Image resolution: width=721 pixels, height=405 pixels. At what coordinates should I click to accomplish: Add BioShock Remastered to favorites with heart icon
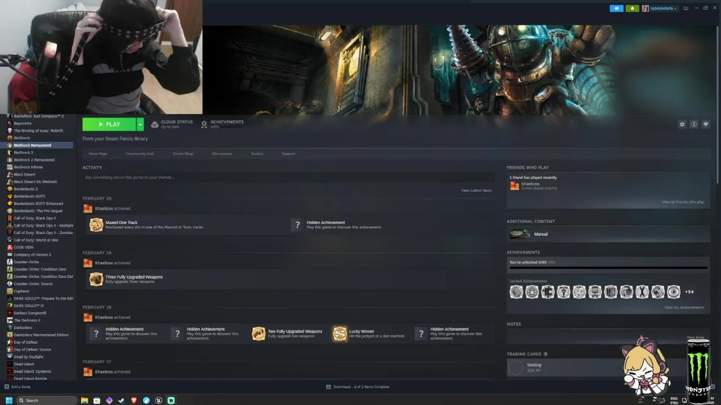point(706,124)
